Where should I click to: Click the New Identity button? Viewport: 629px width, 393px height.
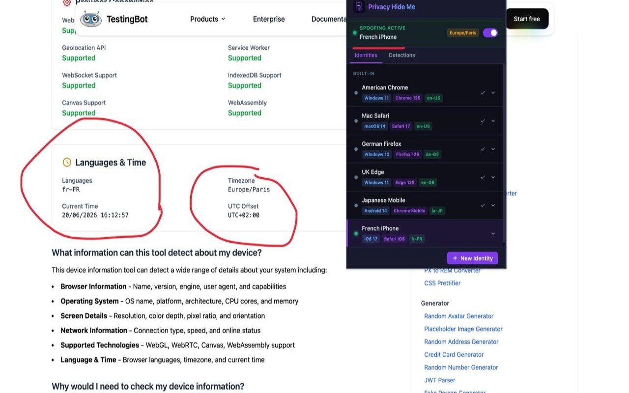pos(472,258)
